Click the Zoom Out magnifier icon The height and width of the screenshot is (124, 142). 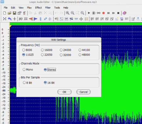tap(73, 13)
